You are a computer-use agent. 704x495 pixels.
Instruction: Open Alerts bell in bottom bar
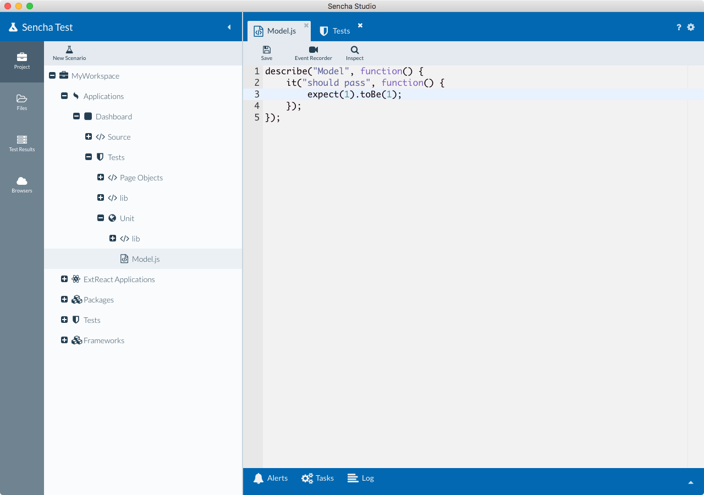pyautogui.click(x=271, y=479)
